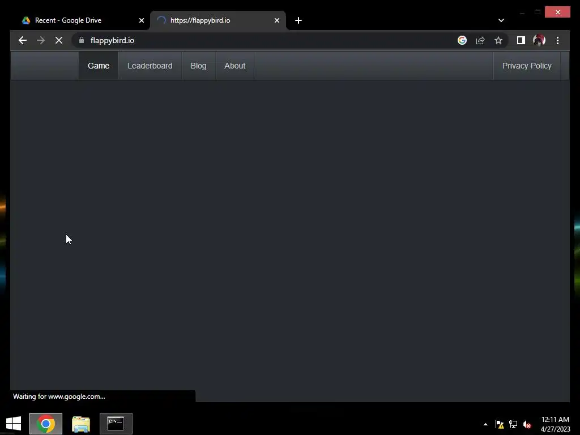Go to the Blog page
This screenshot has height=435, width=580.
click(x=198, y=66)
